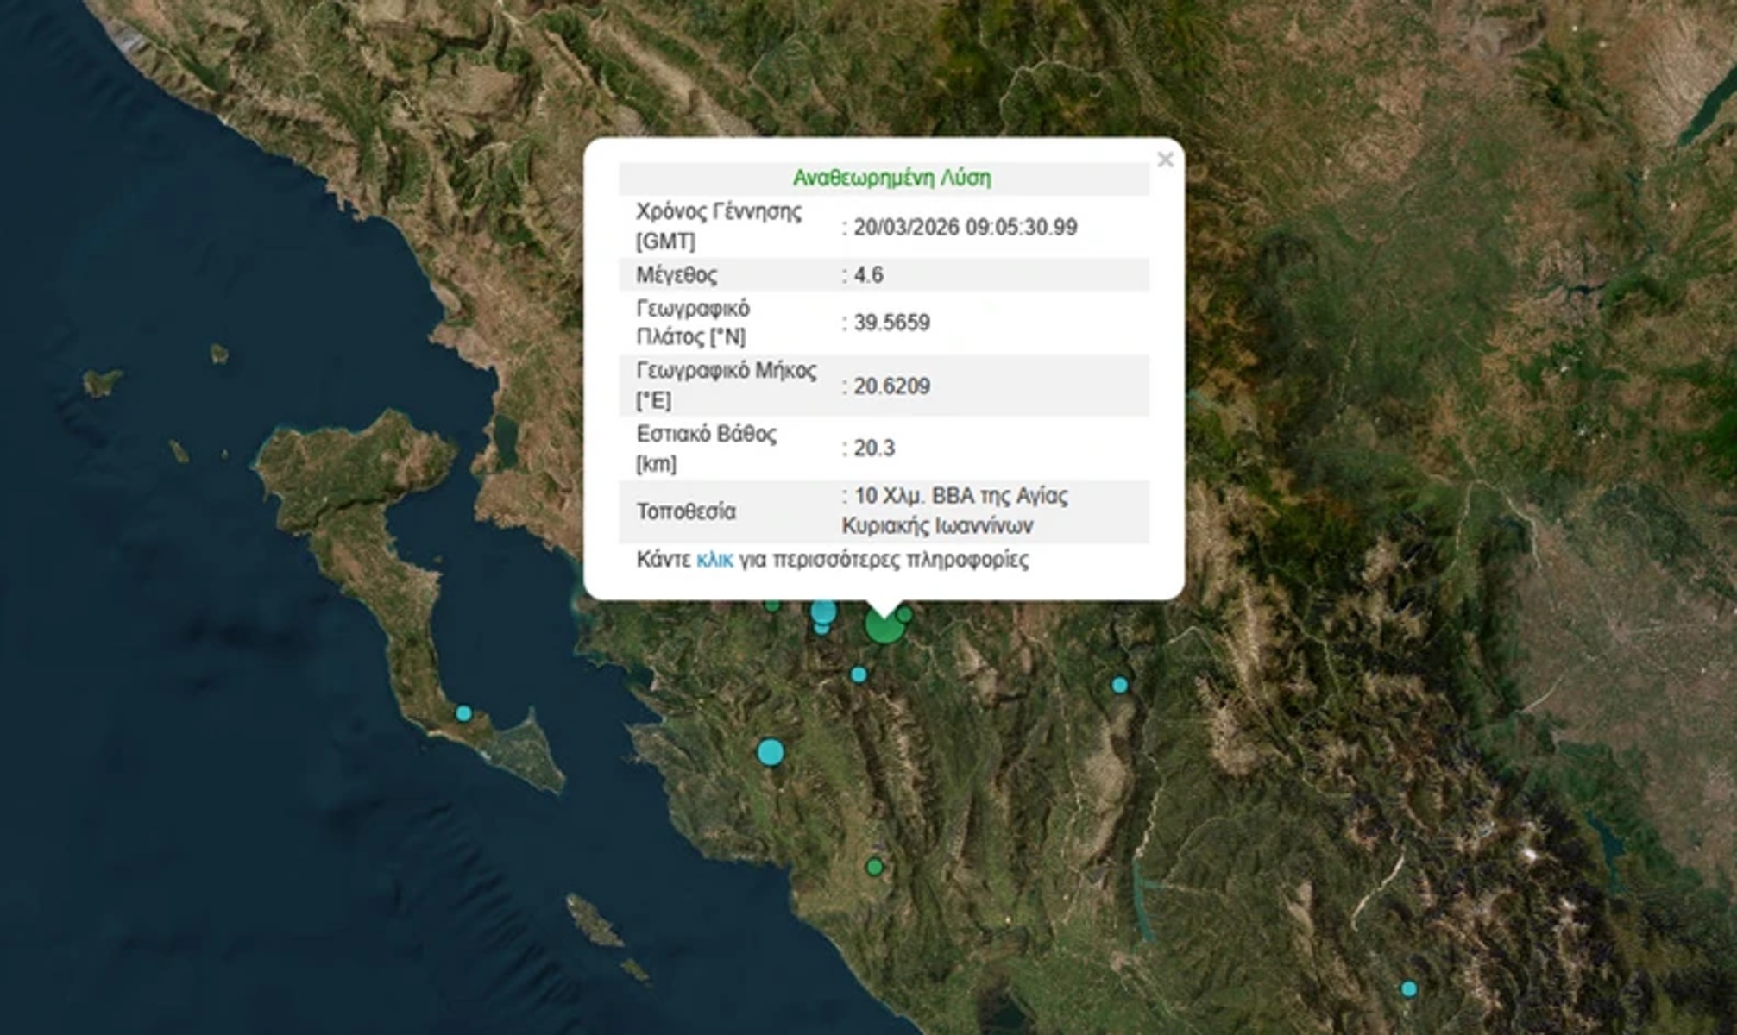Select cyan marker on southern Corfu island
The height and width of the screenshot is (1035, 1737).
click(463, 713)
